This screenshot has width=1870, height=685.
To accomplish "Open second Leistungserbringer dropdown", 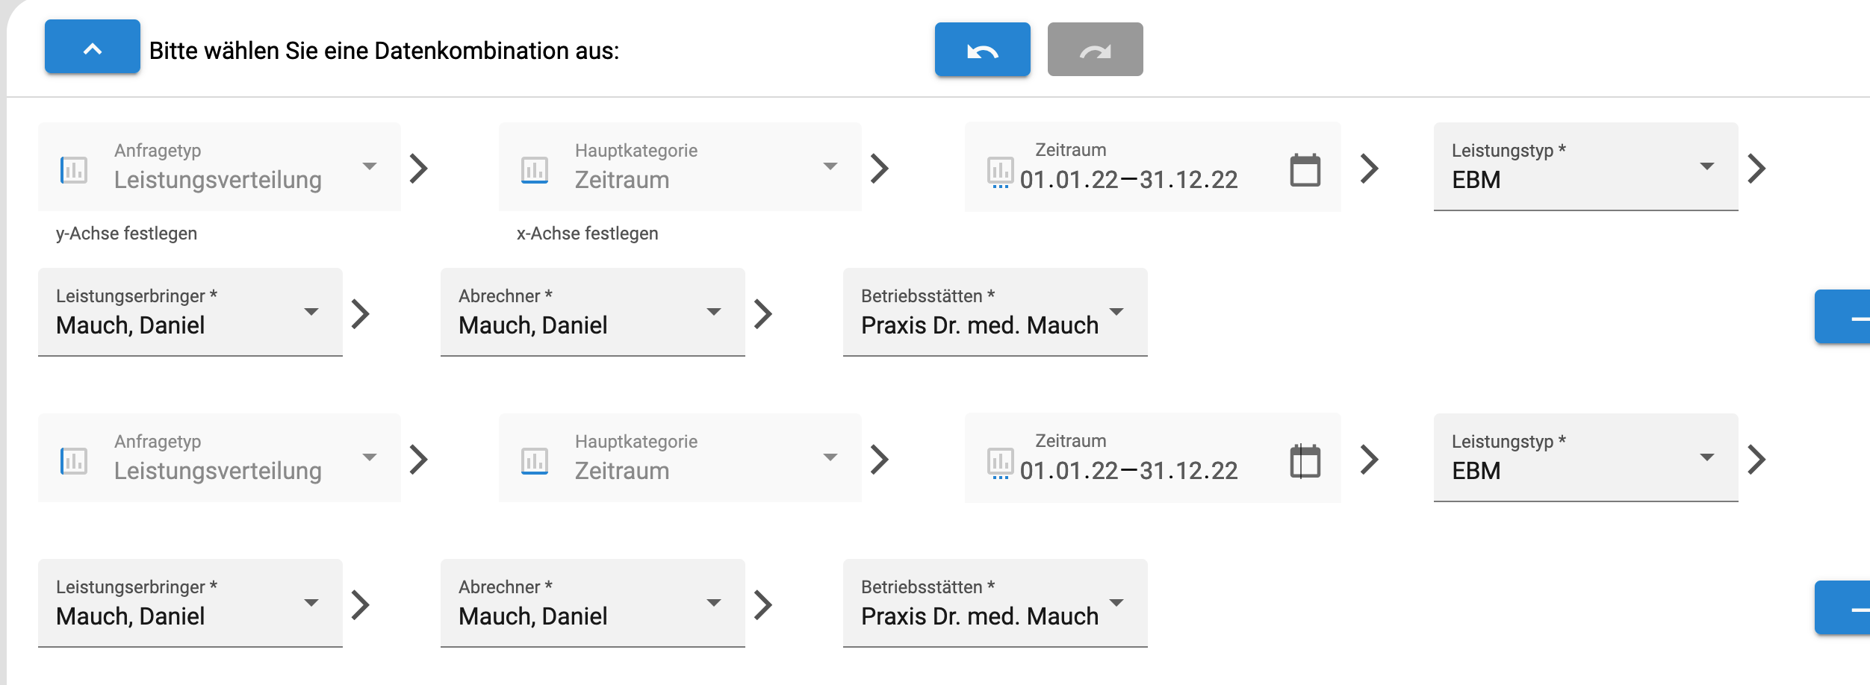I will point(190,603).
